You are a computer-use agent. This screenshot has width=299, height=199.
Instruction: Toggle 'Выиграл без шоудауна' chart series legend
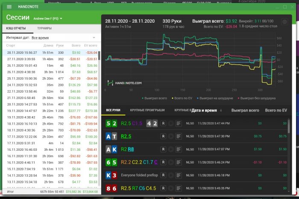click(x=257, y=98)
